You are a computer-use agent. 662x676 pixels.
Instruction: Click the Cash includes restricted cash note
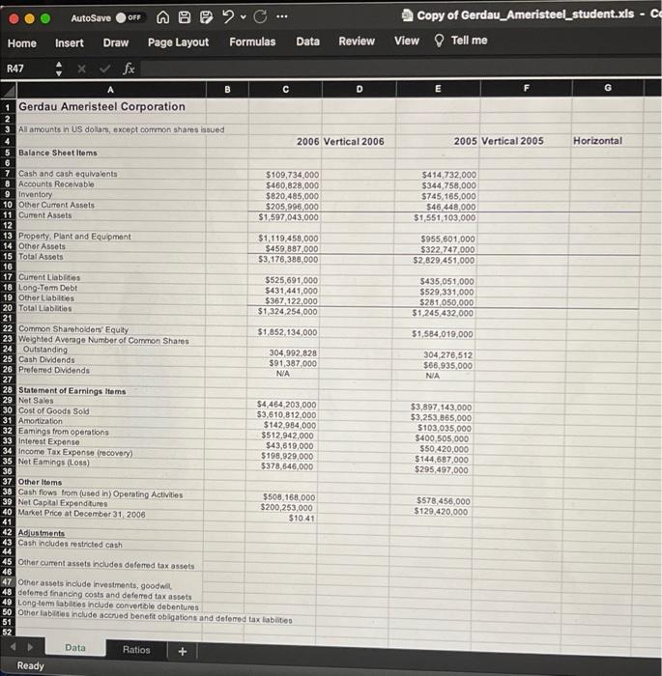pyautogui.click(x=70, y=544)
